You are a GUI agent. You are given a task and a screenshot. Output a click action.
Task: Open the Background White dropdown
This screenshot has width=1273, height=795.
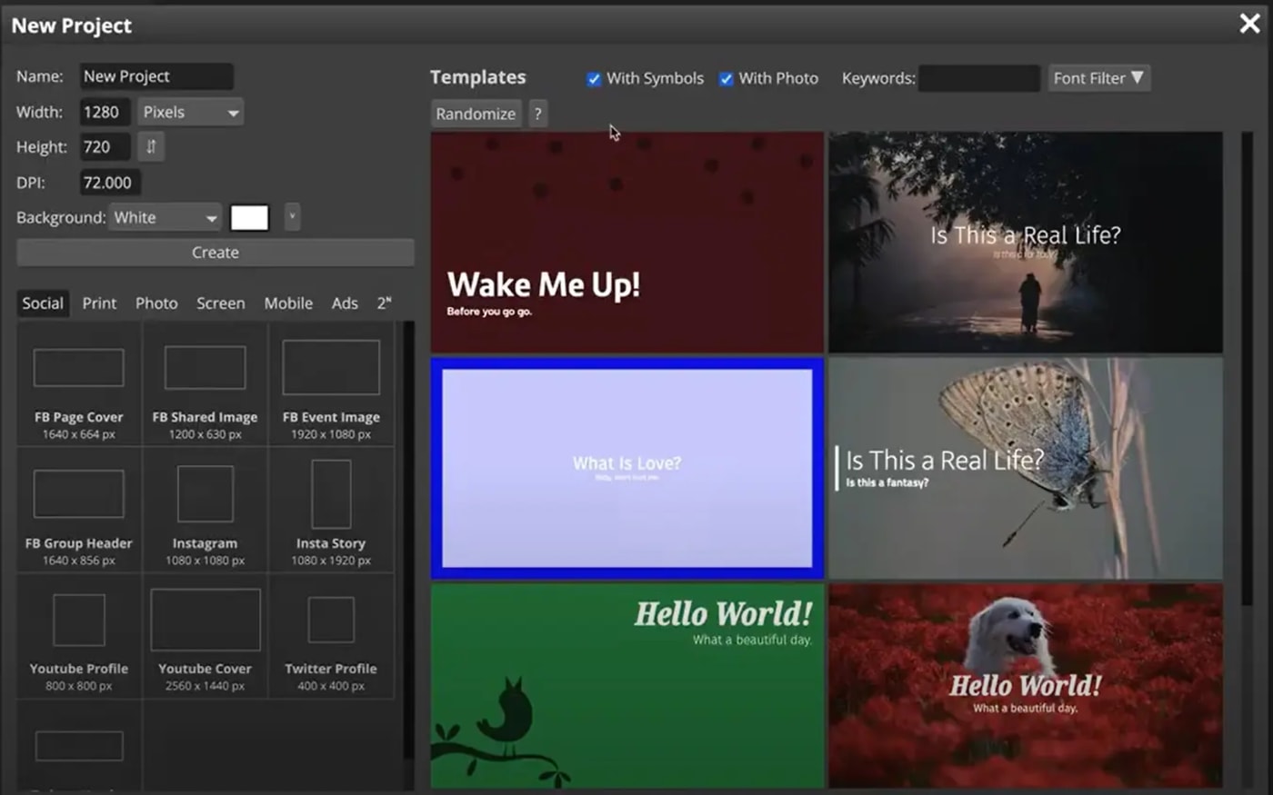164,217
